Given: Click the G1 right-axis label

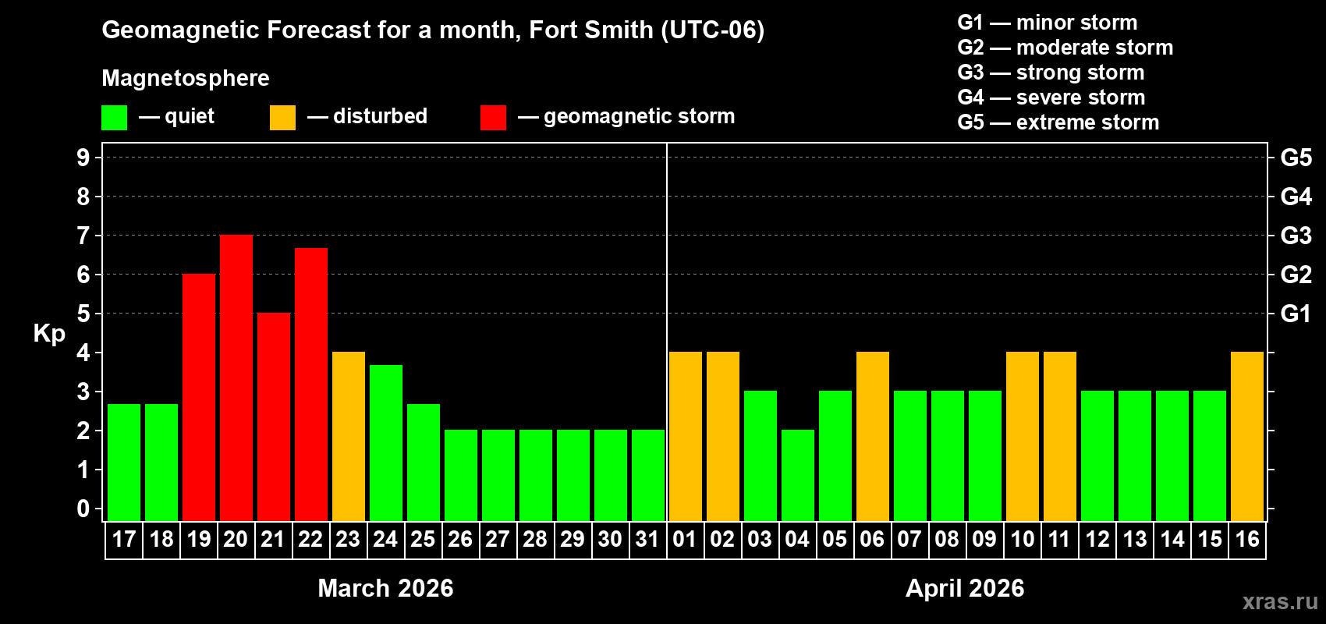Looking at the screenshot, I should (1296, 314).
